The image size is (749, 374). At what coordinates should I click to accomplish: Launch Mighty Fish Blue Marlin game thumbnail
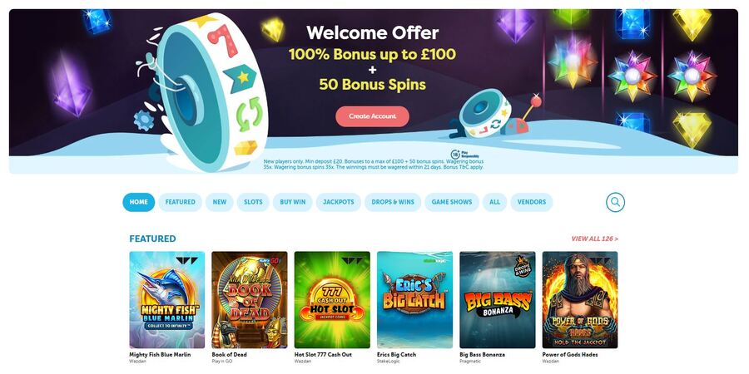point(167,300)
